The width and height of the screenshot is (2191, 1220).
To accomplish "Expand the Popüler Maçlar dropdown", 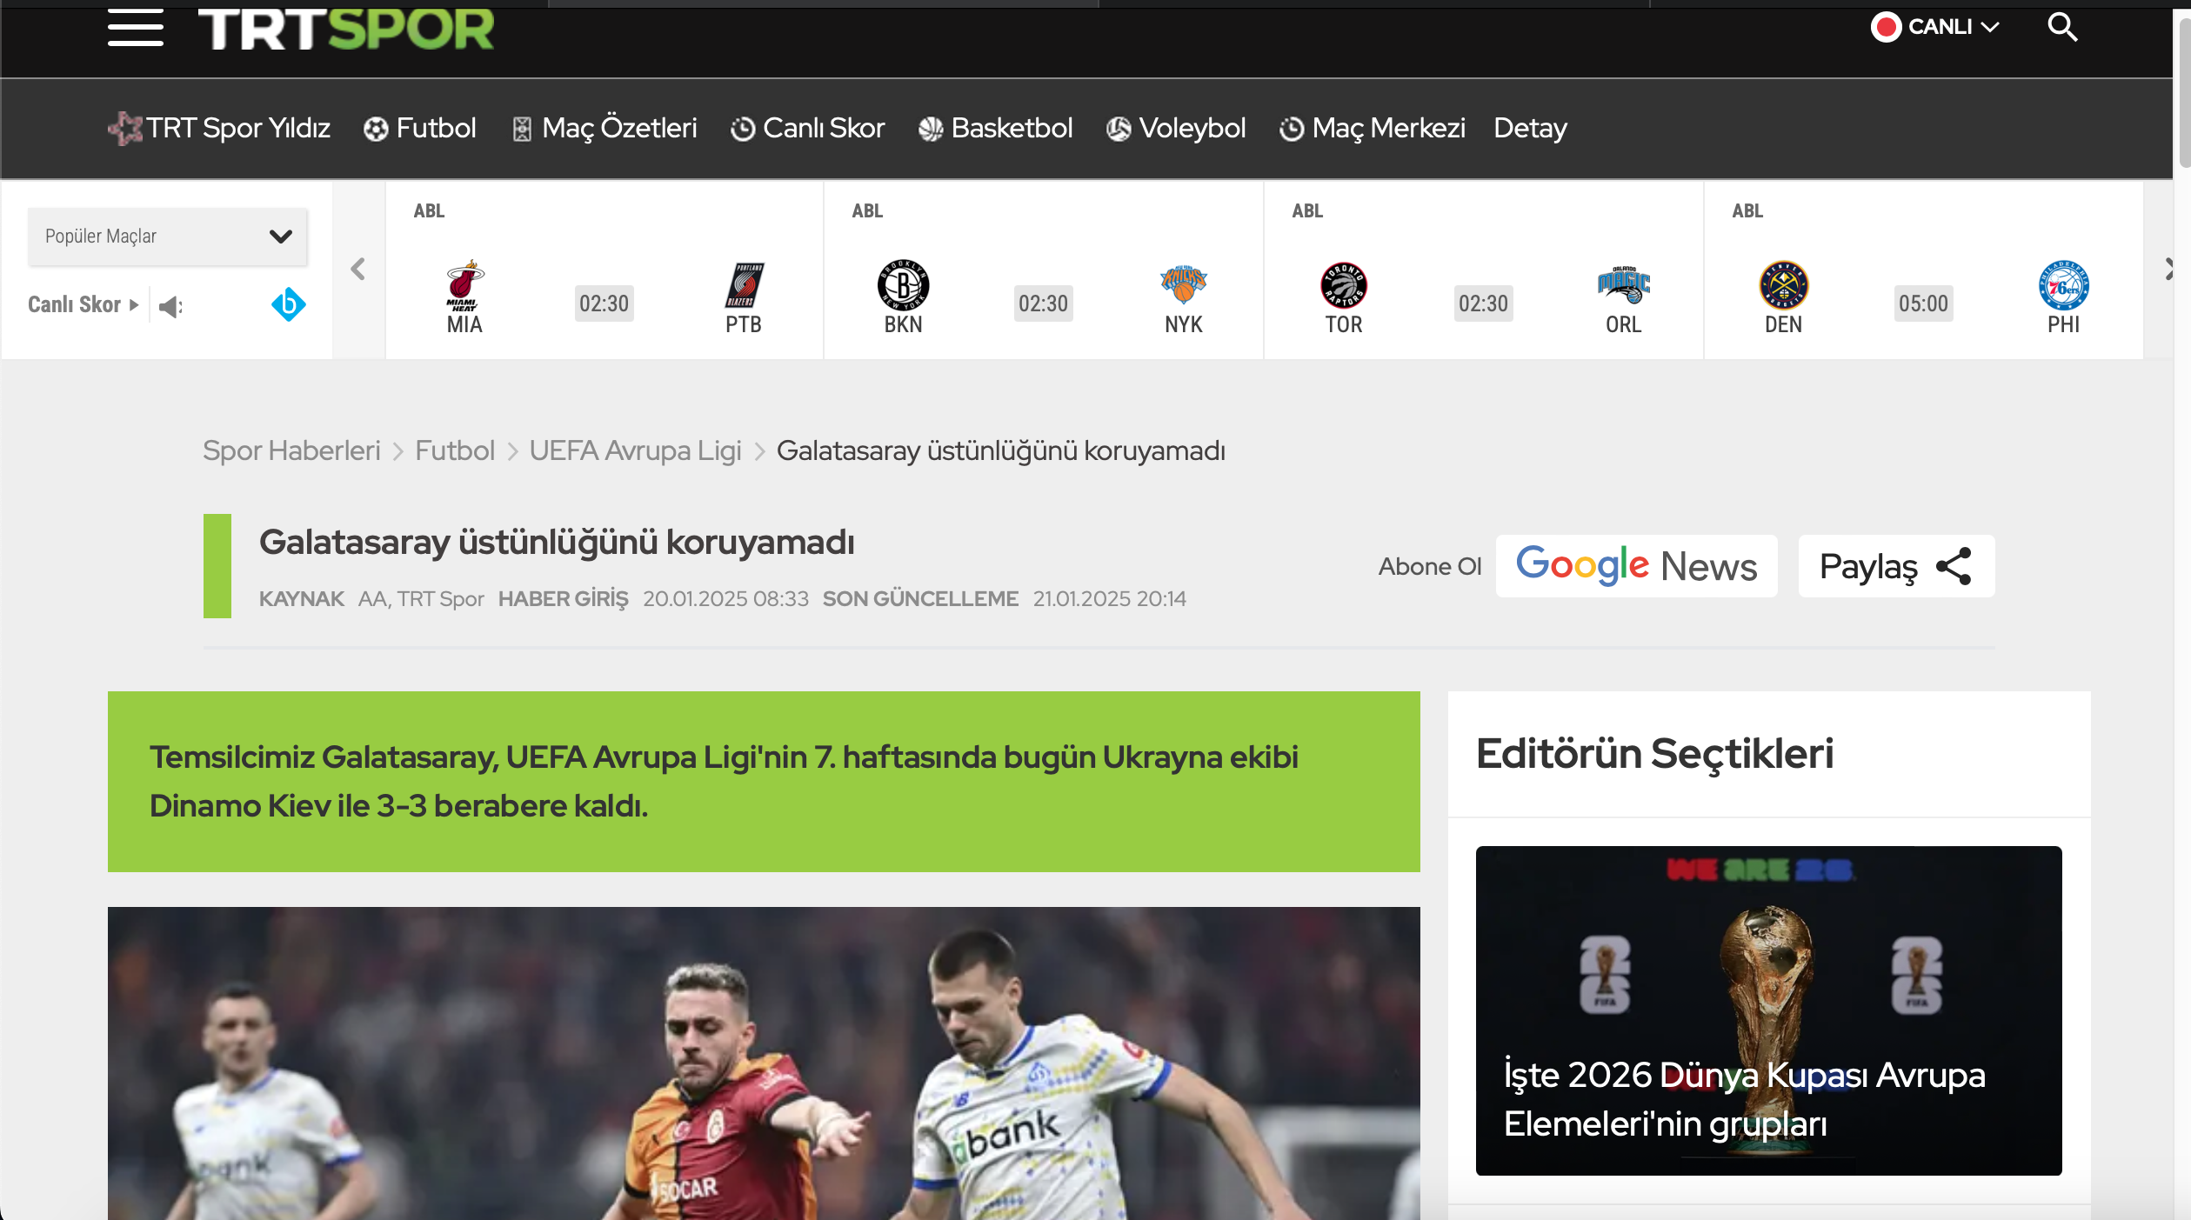I will click(167, 237).
